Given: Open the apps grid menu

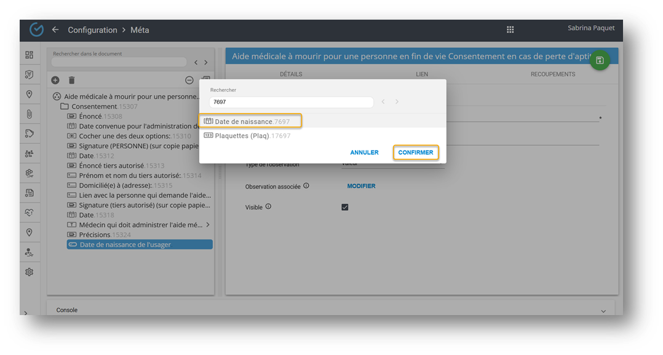Looking at the screenshot, I should pyautogui.click(x=510, y=29).
